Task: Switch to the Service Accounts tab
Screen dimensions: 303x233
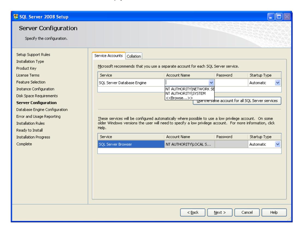Action: 108,56
